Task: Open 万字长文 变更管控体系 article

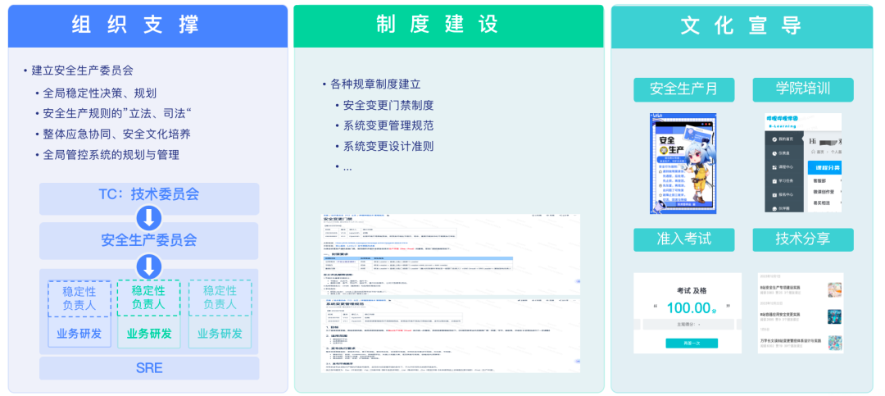Action: tap(792, 340)
